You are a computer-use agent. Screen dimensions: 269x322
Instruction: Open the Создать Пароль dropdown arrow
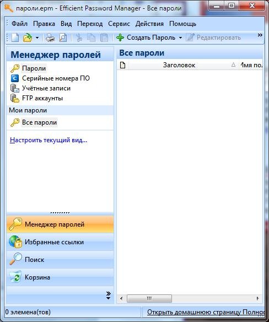pos(180,38)
